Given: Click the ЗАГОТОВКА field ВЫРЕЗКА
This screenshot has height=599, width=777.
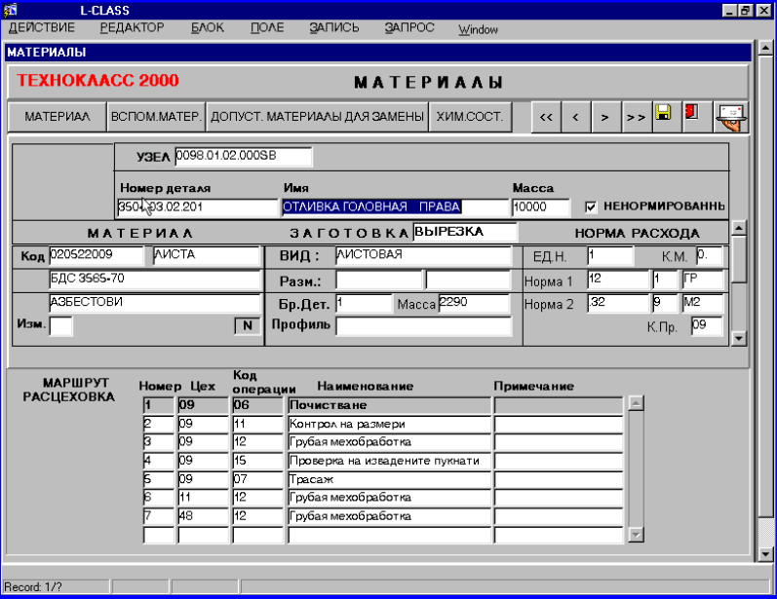Looking at the screenshot, I should (x=465, y=232).
